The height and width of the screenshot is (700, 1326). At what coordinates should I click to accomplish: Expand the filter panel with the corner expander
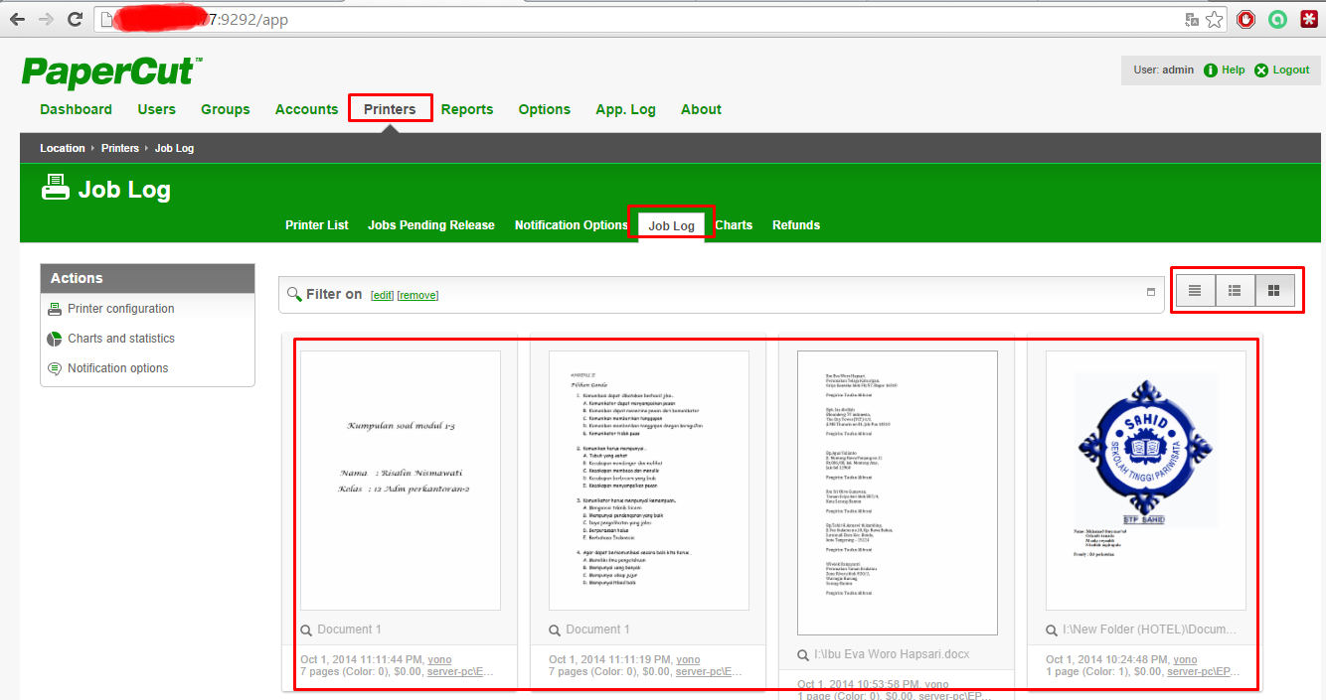[1150, 294]
